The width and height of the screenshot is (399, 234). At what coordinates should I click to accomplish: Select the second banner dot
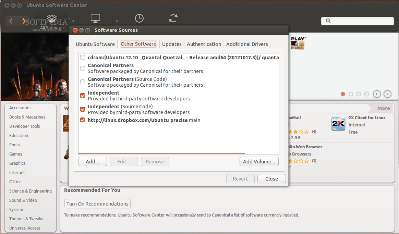(351, 94)
